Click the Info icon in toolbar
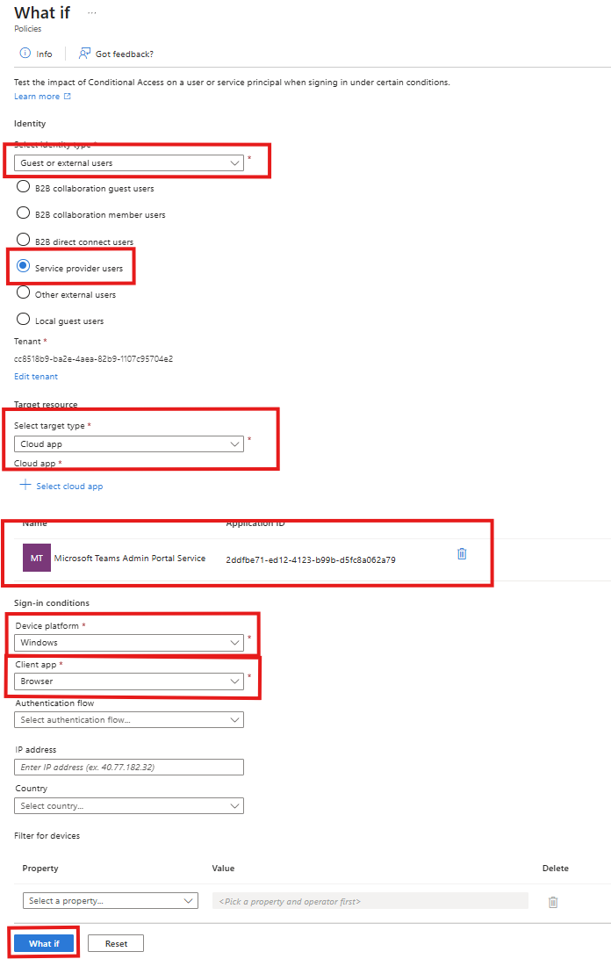 tap(25, 54)
